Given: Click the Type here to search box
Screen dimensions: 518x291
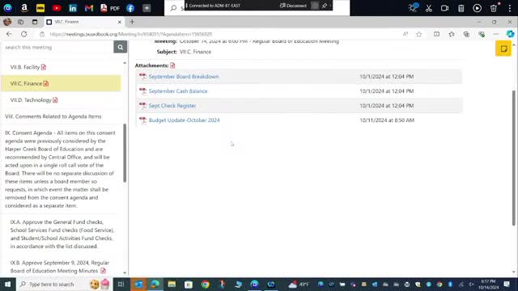Looking at the screenshot, I should tap(64, 284).
